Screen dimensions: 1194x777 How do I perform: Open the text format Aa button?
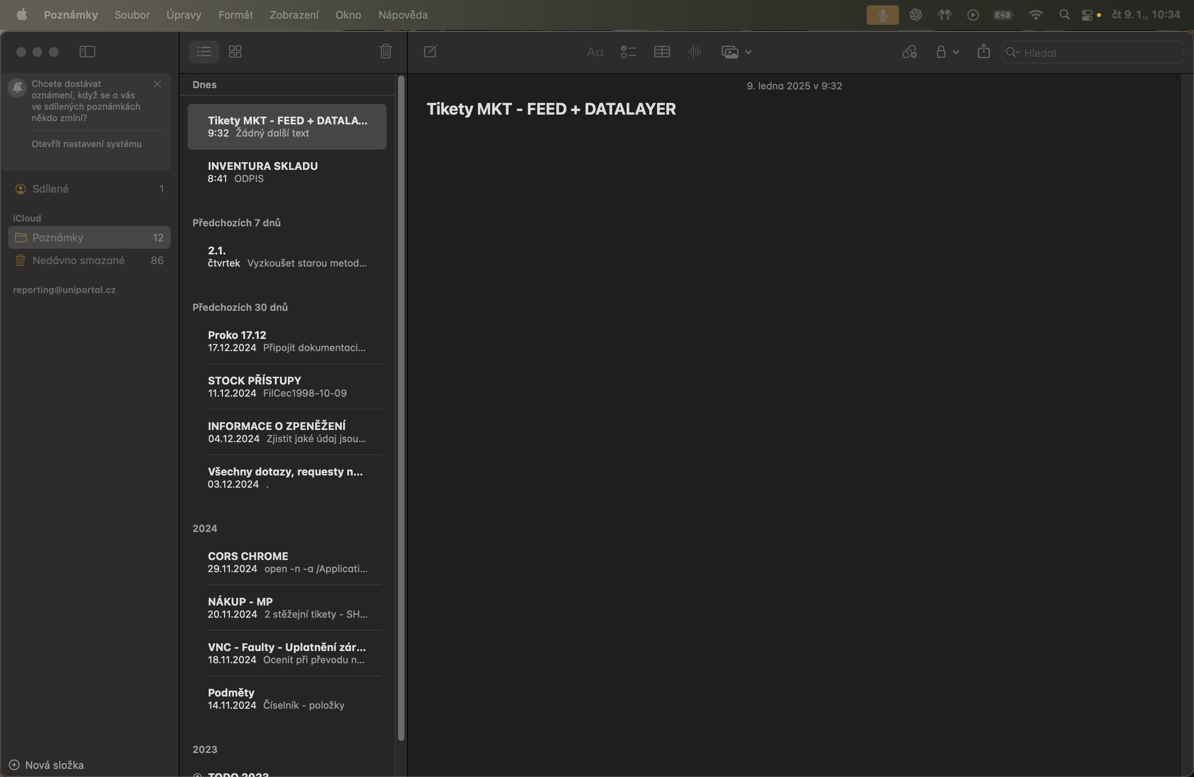pyautogui.click(x=595, y=52)
